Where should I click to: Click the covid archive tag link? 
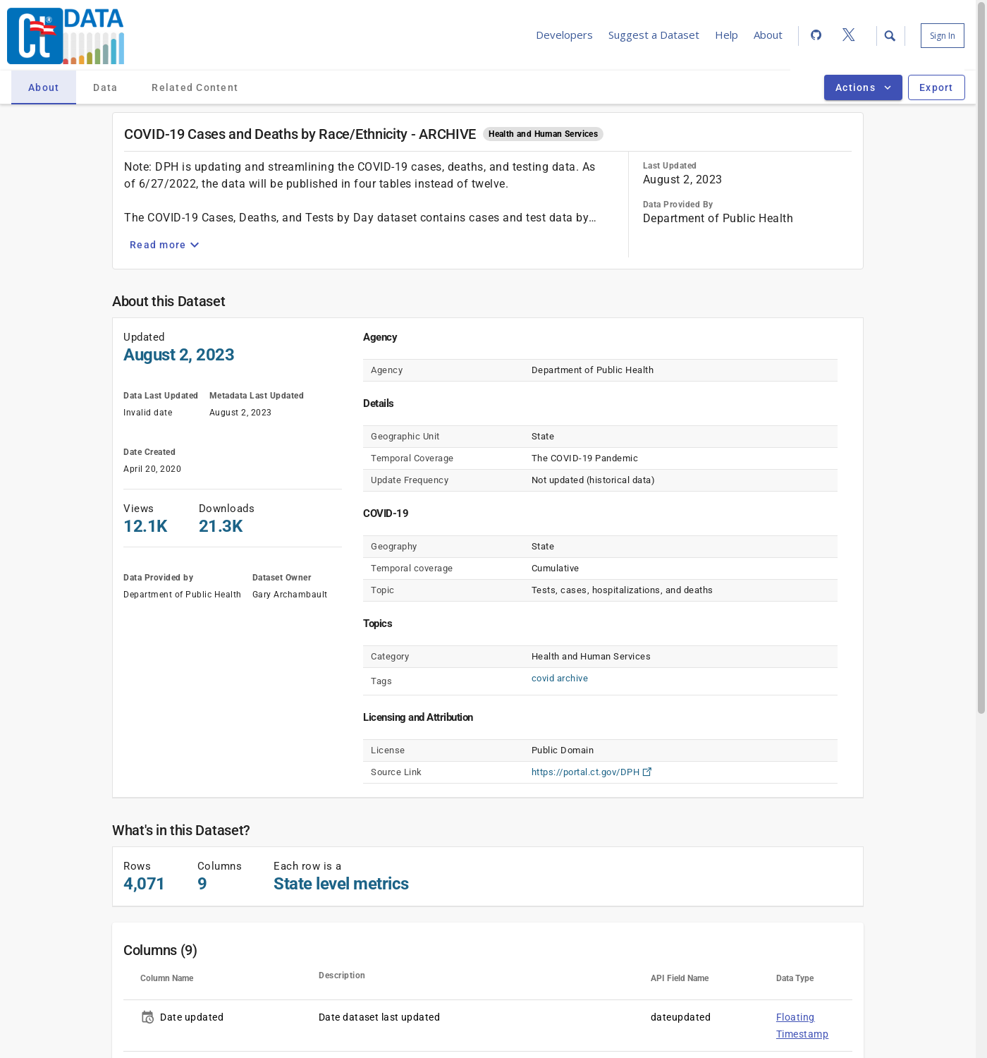click(x=559, y=679)
